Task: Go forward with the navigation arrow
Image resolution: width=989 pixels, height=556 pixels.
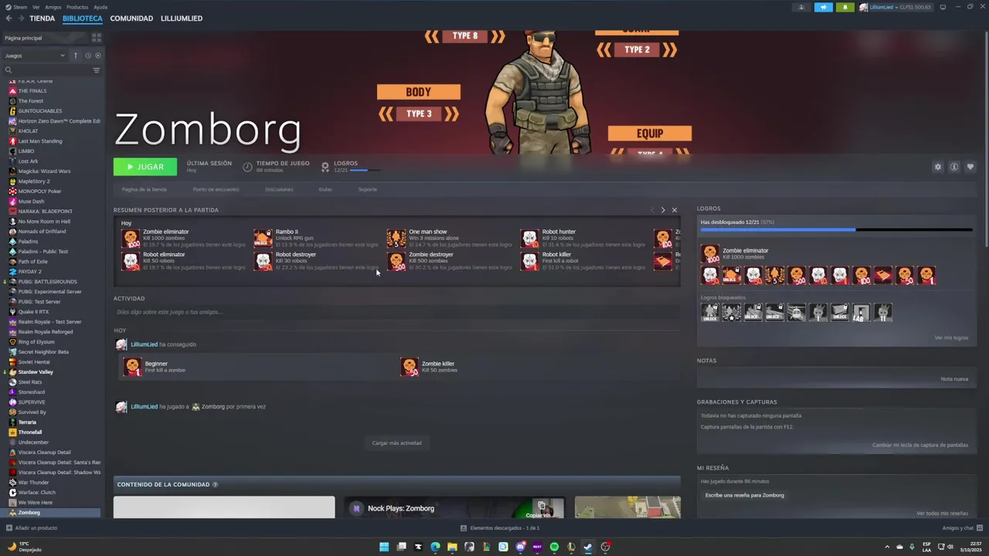Action: [20, 19]
